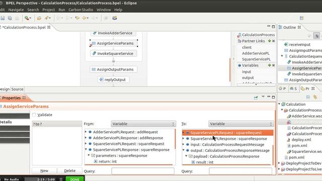The width and height of the screenshot is (322, 181).
Task: Click the New button
Action: 44,171
